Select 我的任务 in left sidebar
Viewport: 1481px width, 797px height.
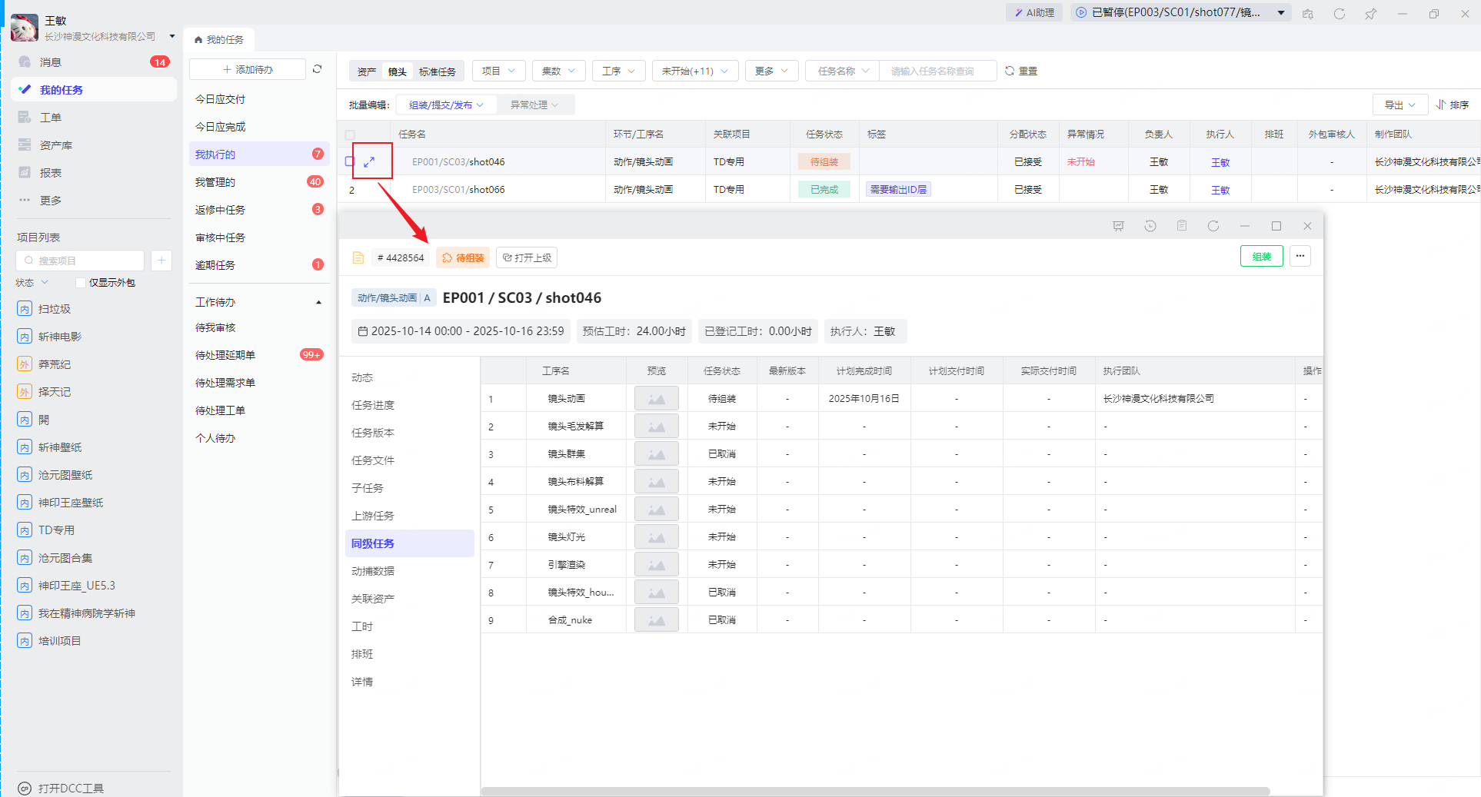pyautogui.click(x=62, y=90)
